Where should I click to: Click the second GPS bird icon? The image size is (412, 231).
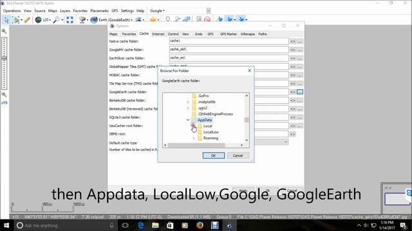(230, 19)
